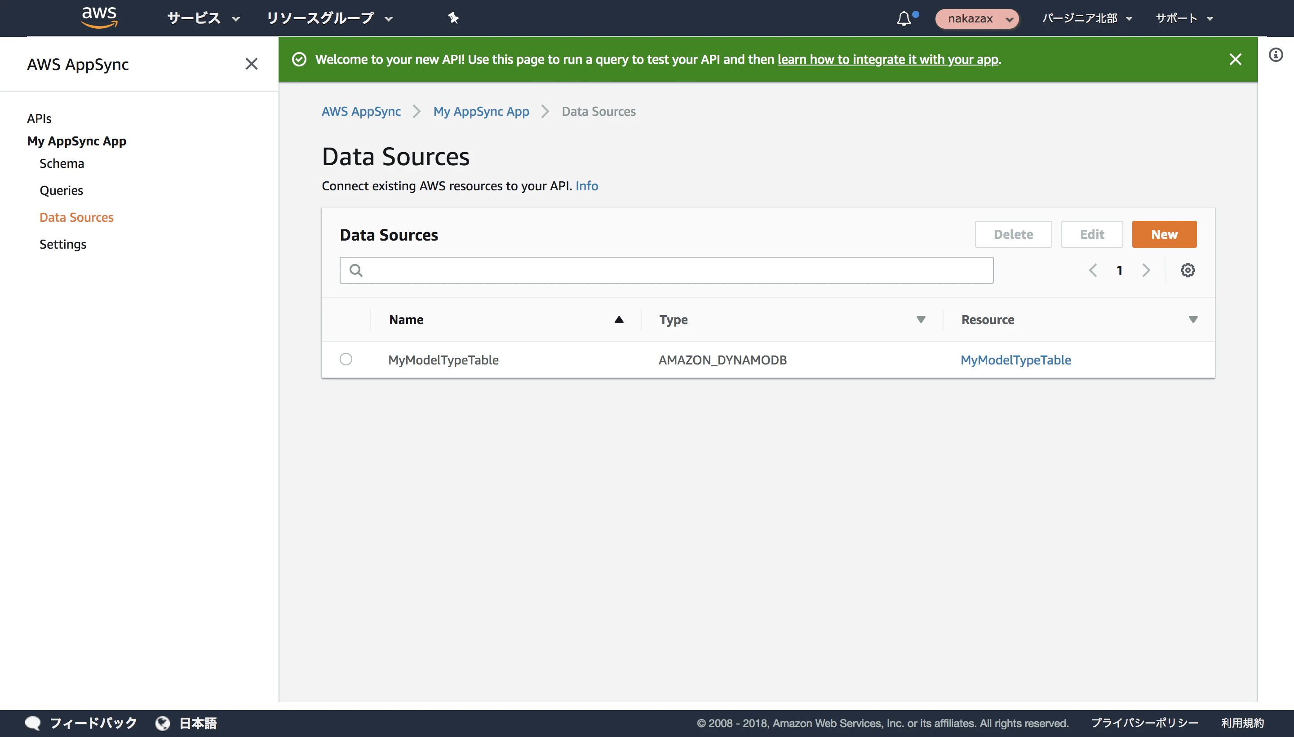Click the Delete button
Viewport: 1294px width, 737px height.
pos(1013,234)
